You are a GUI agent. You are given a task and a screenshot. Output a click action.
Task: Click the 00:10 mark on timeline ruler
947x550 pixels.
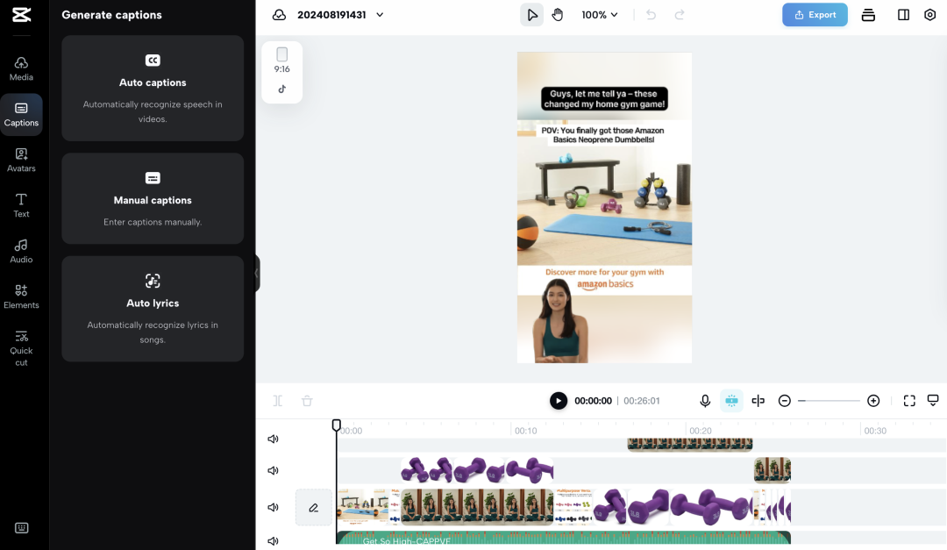click(525, 431)
